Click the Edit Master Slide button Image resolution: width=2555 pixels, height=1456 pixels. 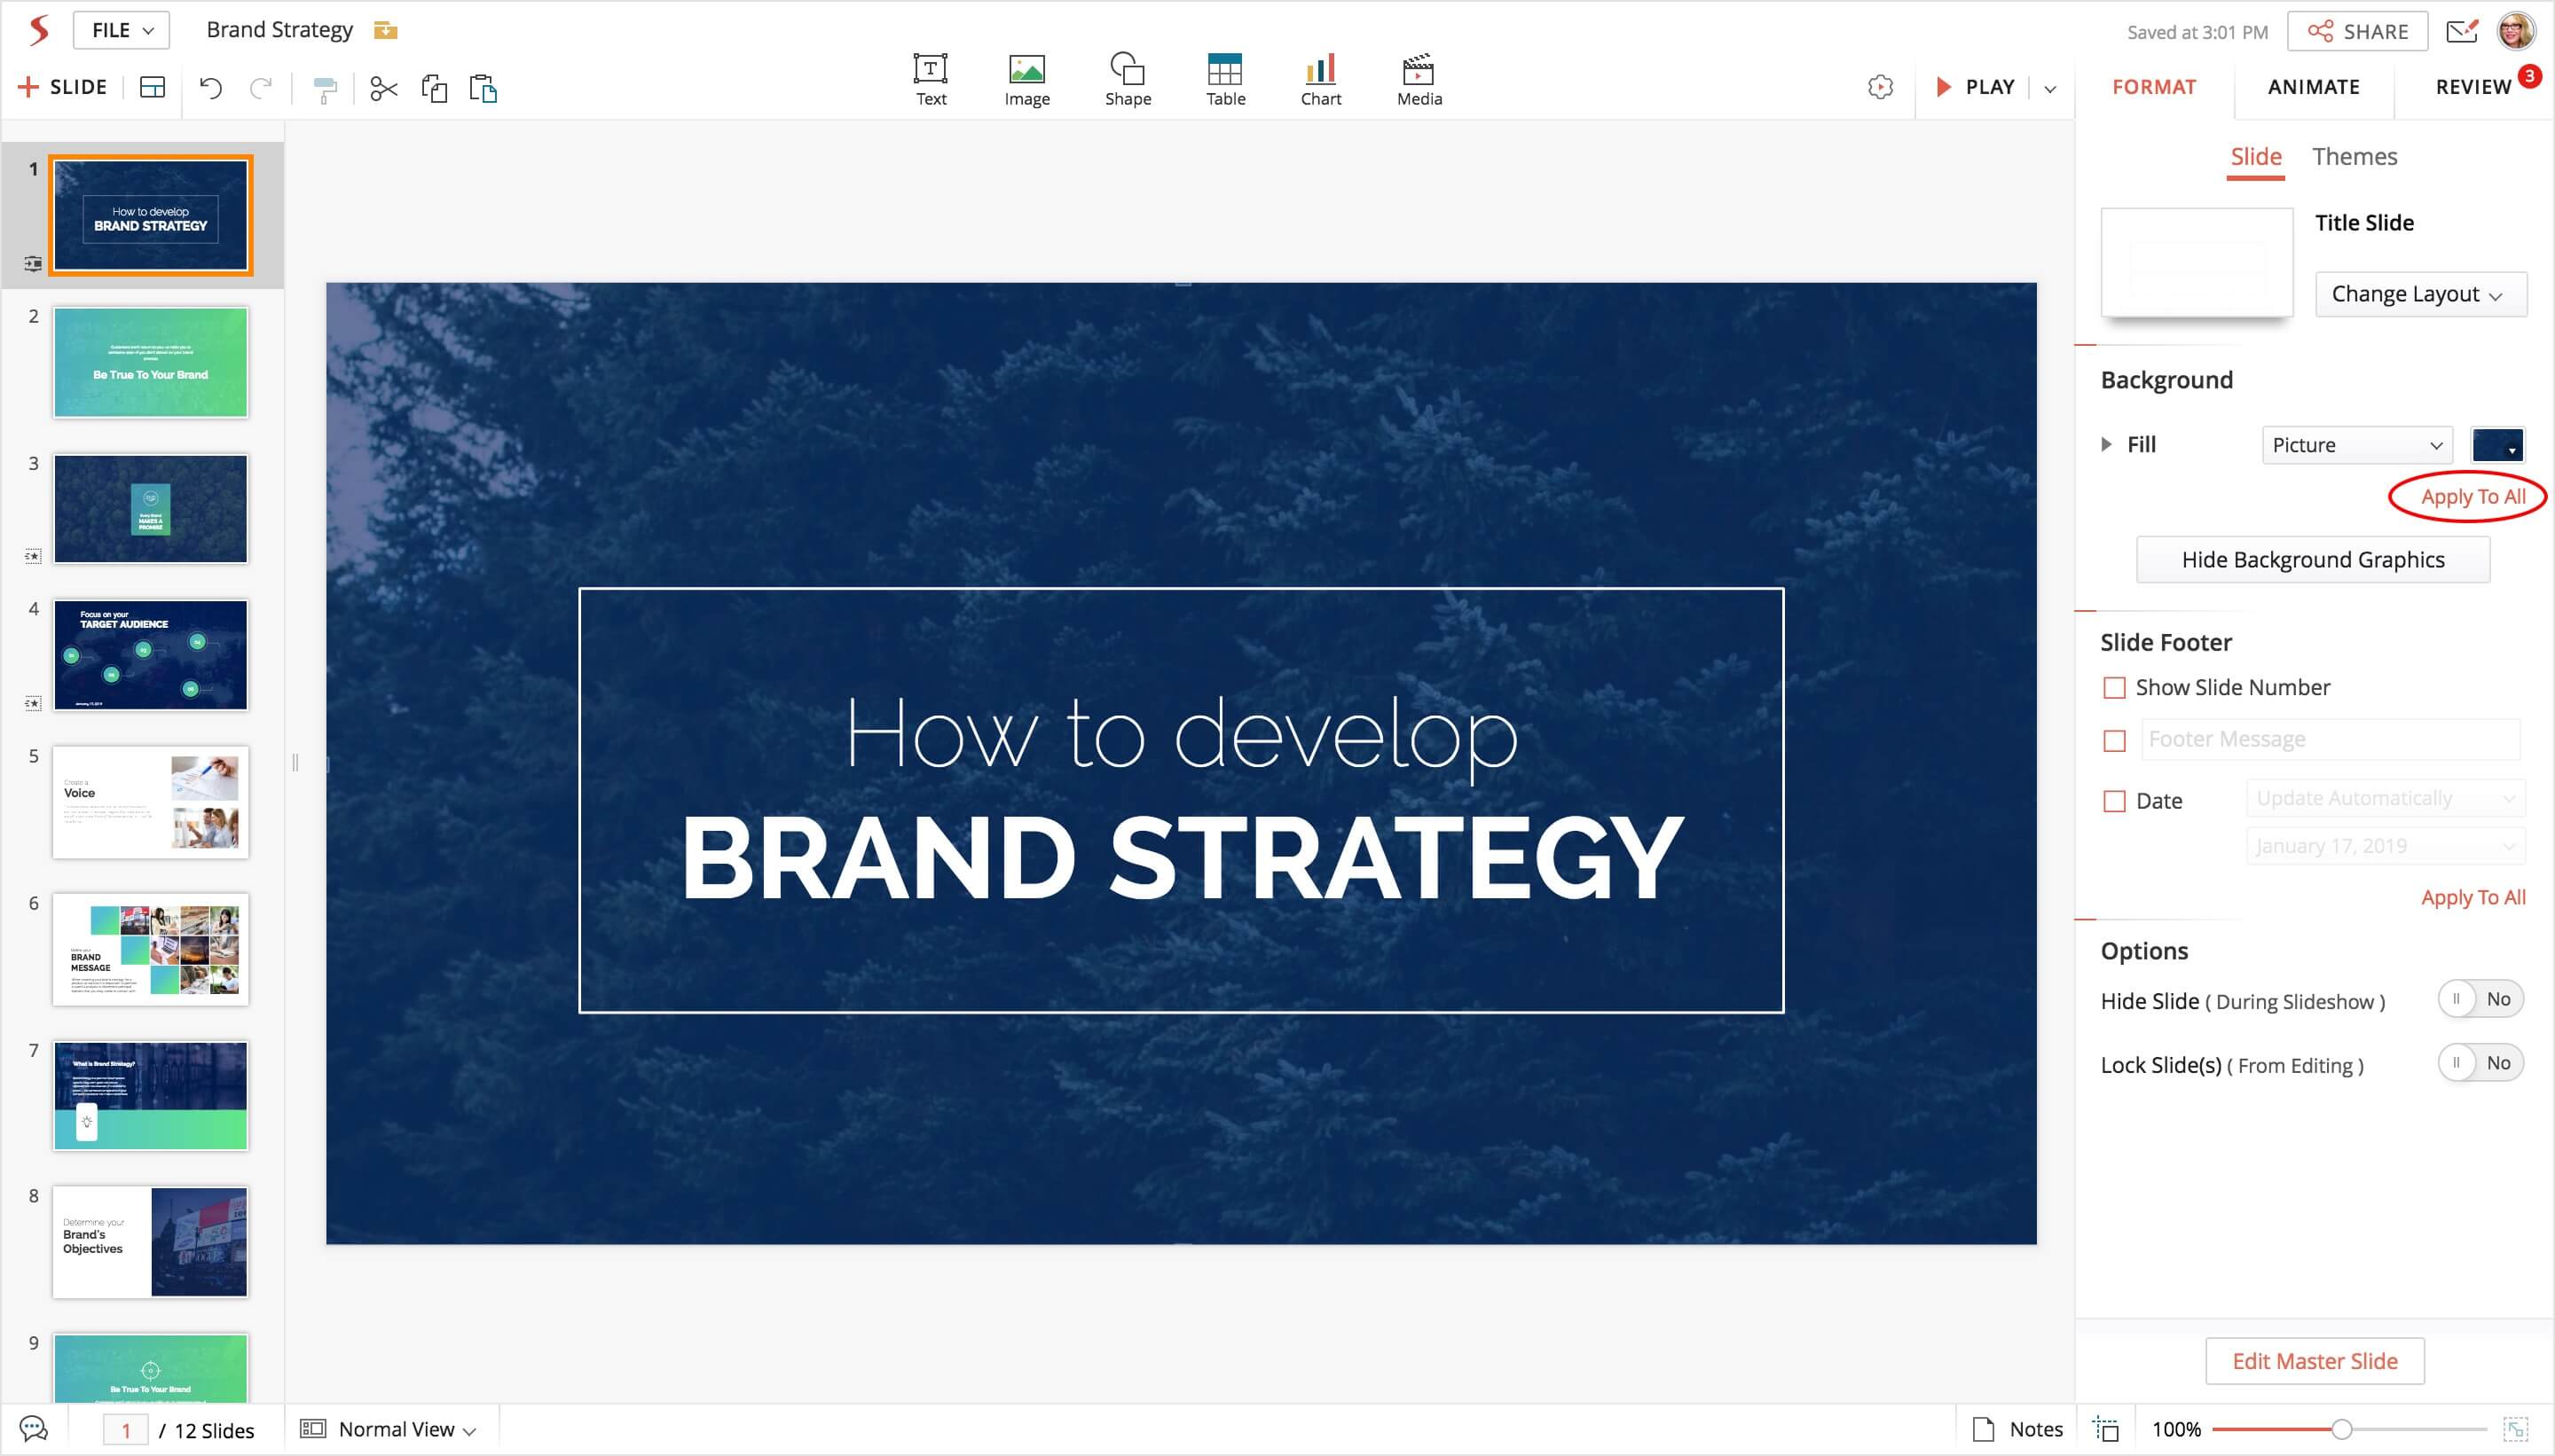pyautogui.click(x=2314, y=1361)
